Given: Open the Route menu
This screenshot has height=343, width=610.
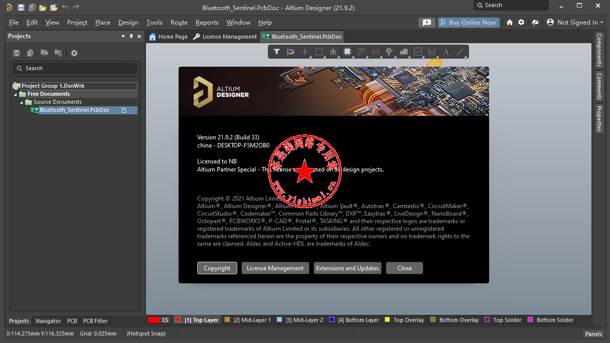Looking at the screenshot, I should pos(179,23).
